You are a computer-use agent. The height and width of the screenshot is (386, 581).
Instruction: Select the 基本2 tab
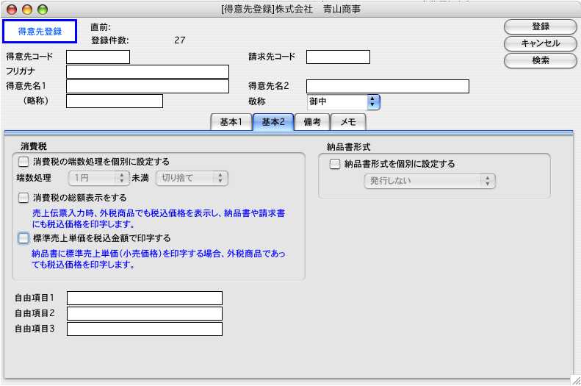coord(273,123)
